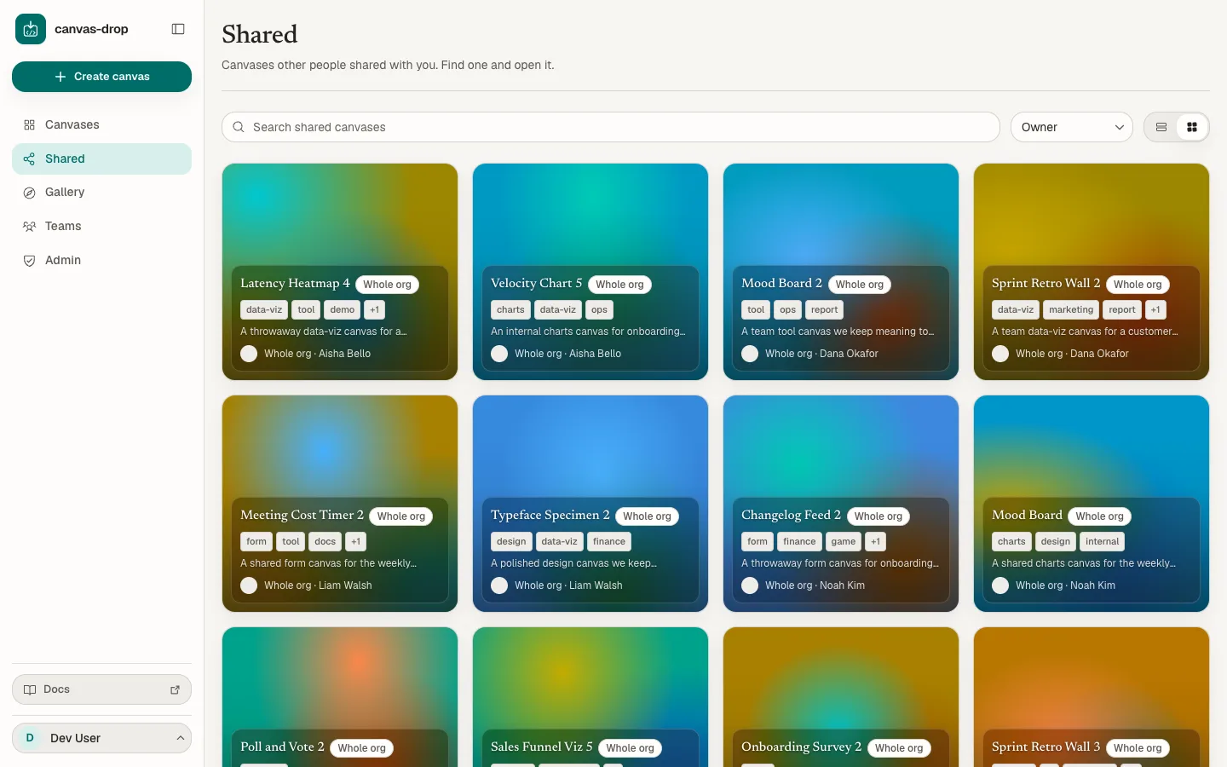Image resolution: width=1227 pixels, height=767 pixels.
Task: Switch to list view layout
Action: point(1161,127)
